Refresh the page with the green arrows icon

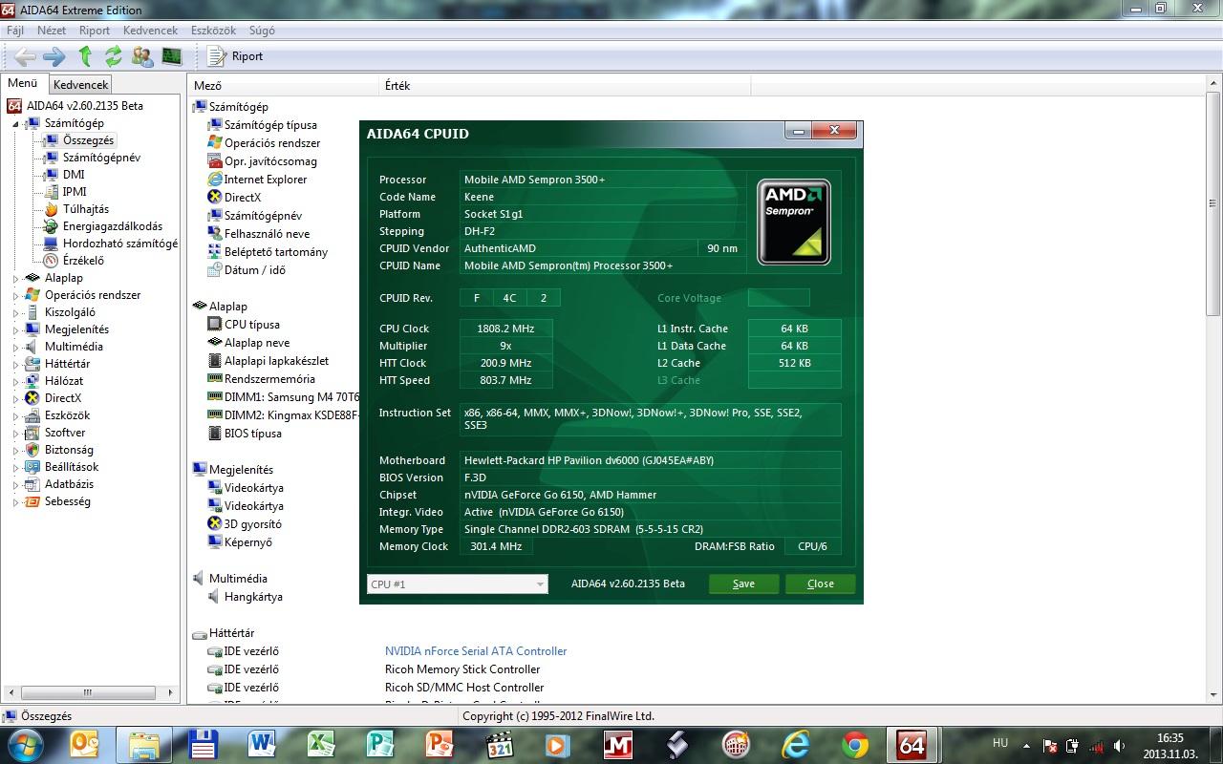[x=114, y=56]
